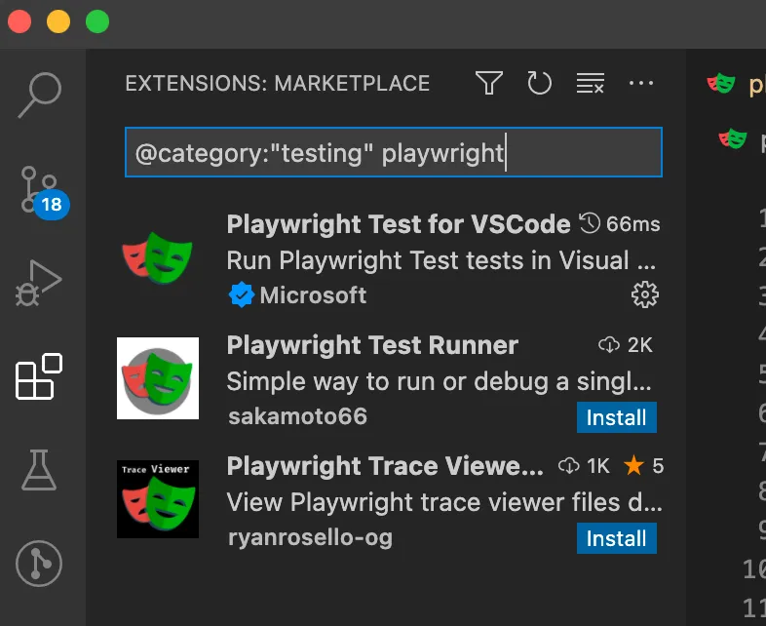This screenshot has height=626, width=766.
Task: Open manage gear for Playwright Test for VSCode
Action: [x=644, y=294]
